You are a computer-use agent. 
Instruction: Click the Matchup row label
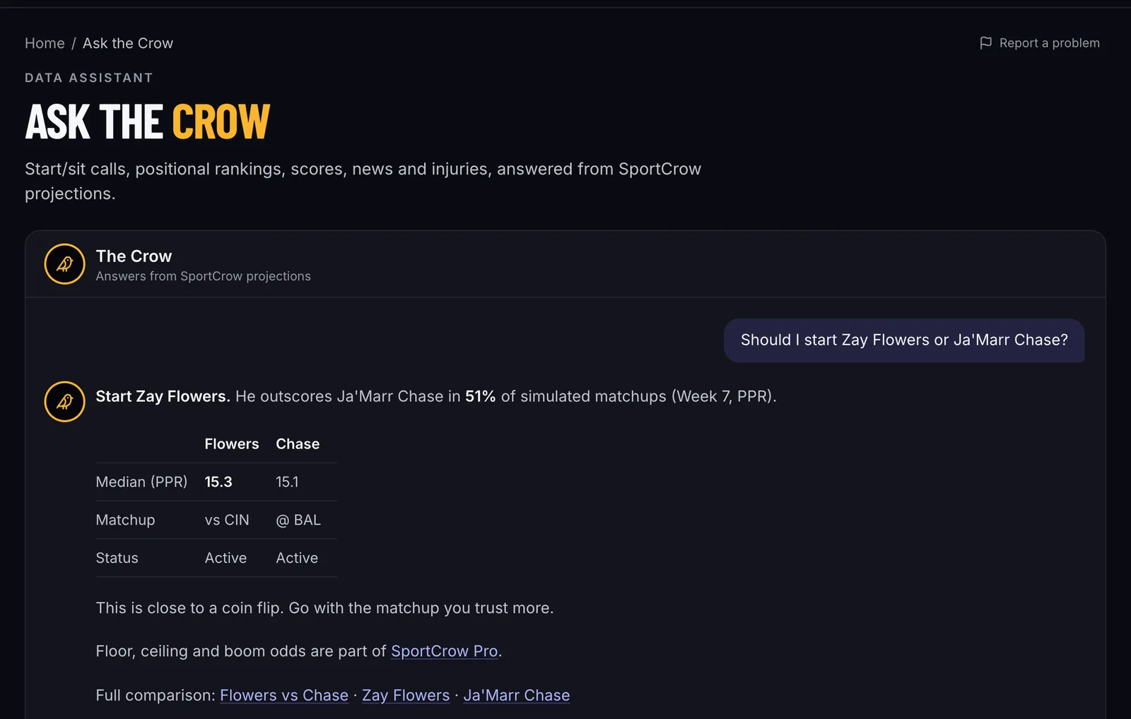[125, 520]
